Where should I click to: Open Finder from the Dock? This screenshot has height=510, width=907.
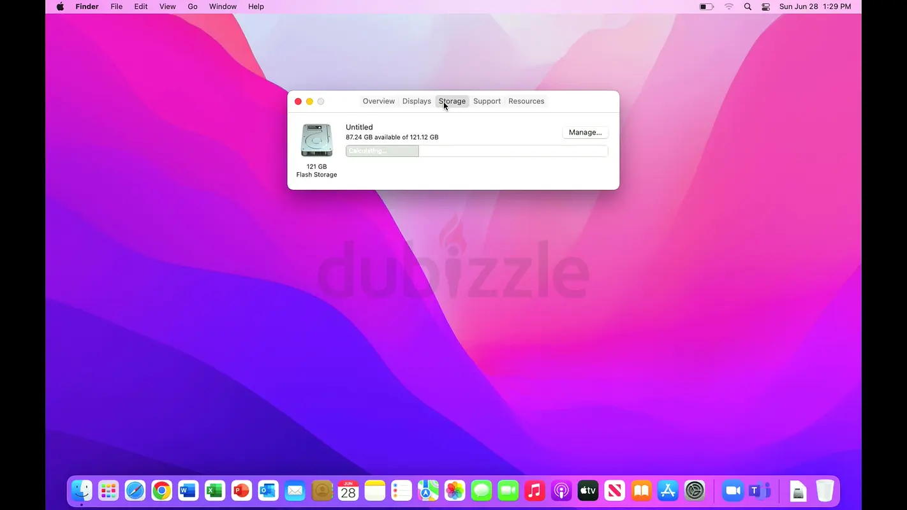pos(82,490)
